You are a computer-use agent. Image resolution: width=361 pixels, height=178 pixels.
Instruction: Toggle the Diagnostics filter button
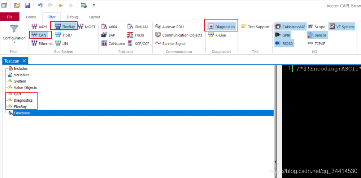pos(222,27)
